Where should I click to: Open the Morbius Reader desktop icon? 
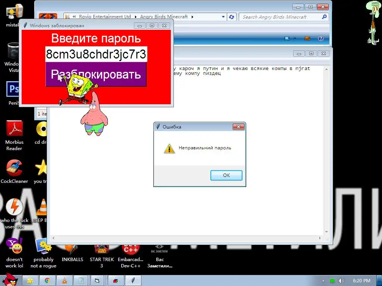[15, 135]
